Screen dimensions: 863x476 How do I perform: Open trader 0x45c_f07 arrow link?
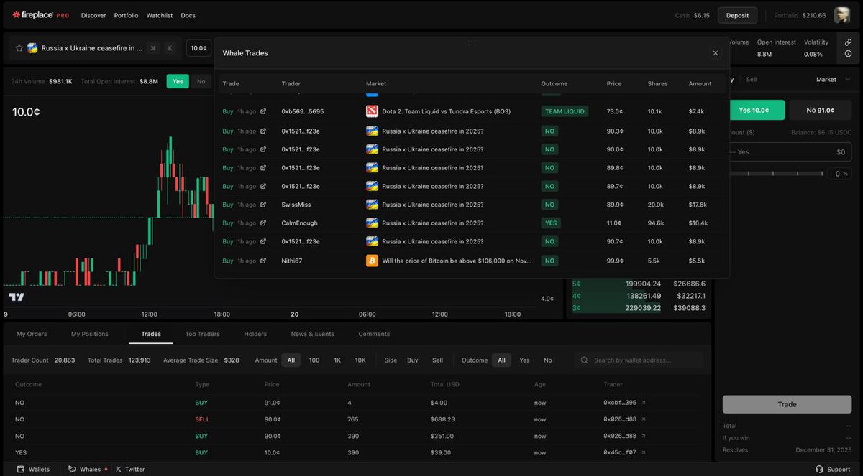point(644,453)
